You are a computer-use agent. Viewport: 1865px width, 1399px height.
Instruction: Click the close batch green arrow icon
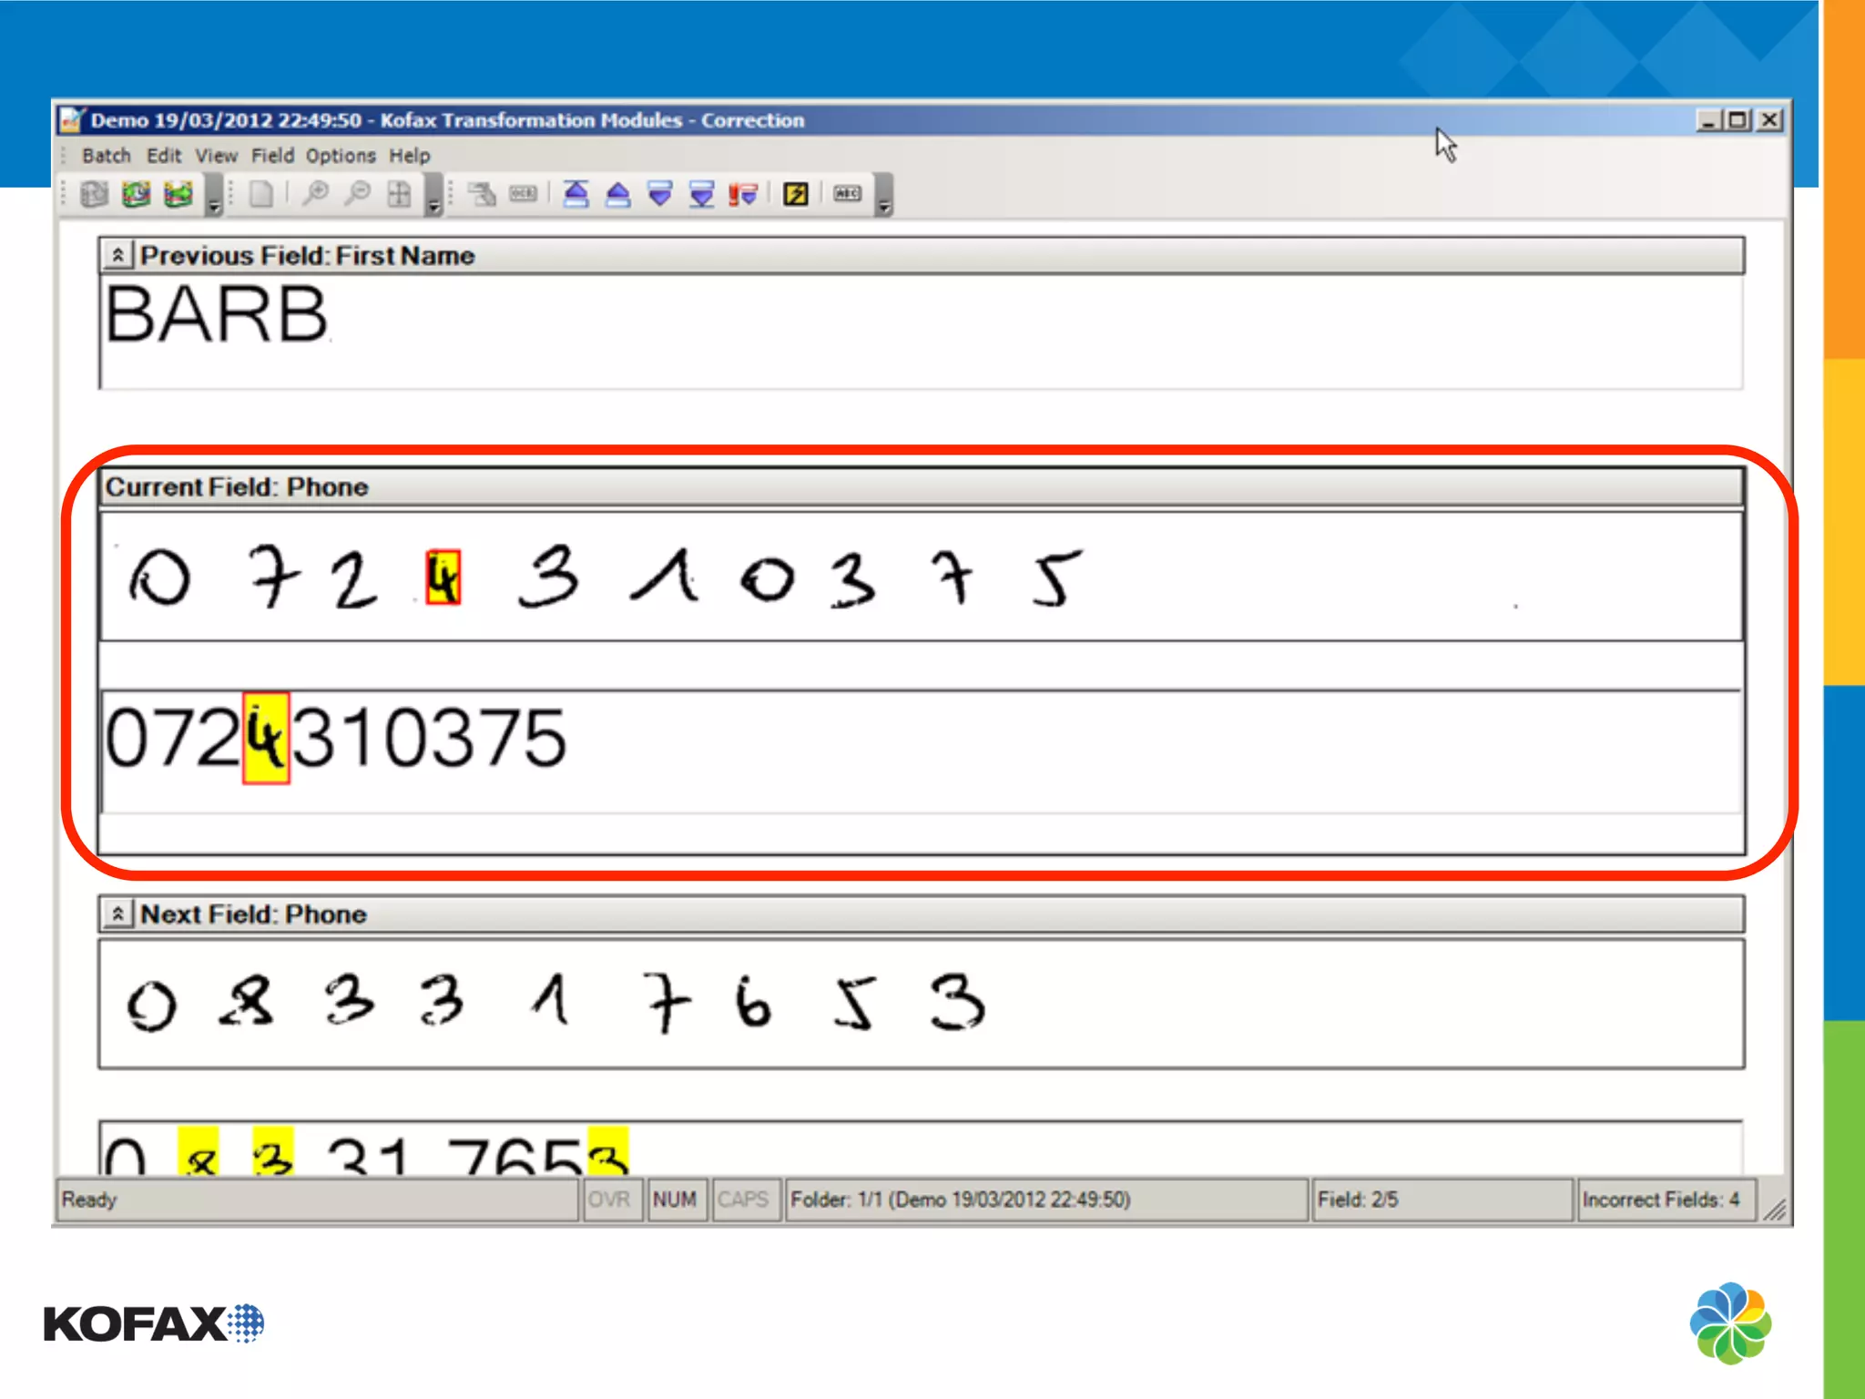(x=178, y=194)
